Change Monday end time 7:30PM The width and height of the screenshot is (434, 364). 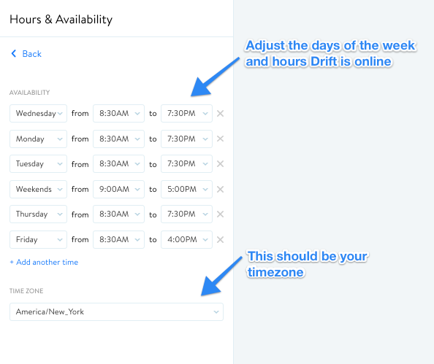click(186, 139)
